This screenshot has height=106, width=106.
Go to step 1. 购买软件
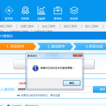click(x=18, y=47)
